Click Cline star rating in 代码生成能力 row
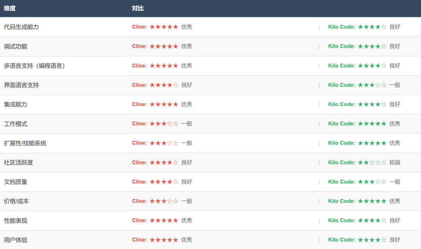Viewport: 421px width, 249px height. pos(164,27)
